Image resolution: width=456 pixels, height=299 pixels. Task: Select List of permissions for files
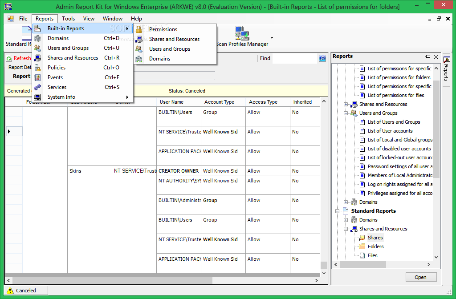click(396, 95)
